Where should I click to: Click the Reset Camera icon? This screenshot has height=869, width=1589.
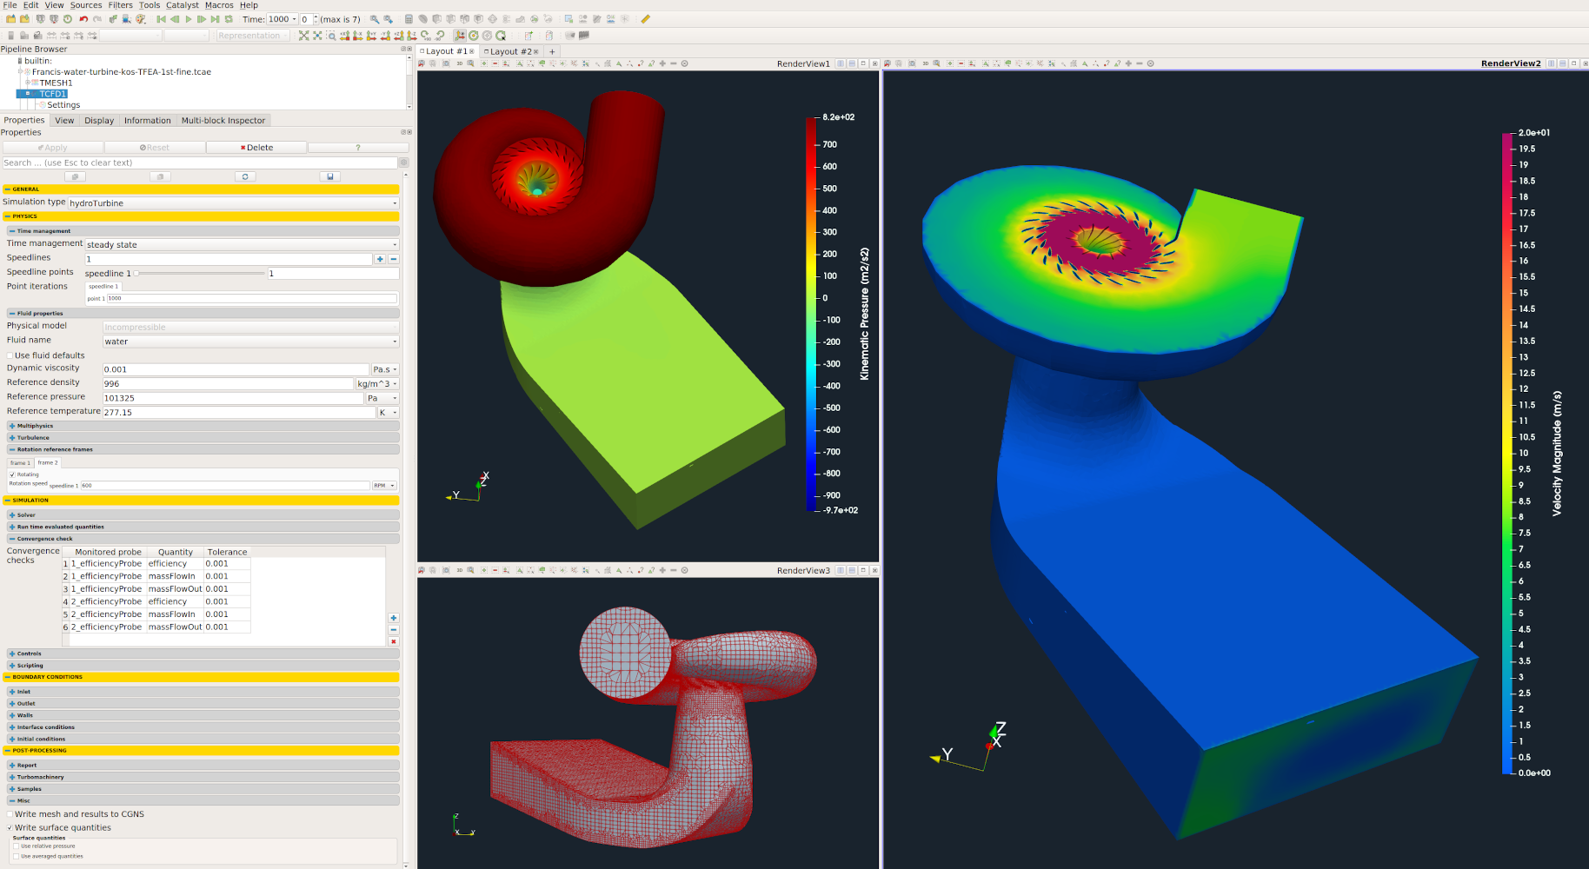(x=303, y=36)
